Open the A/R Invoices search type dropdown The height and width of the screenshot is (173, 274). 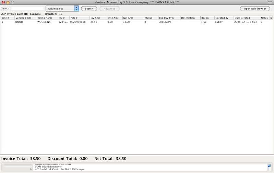[x=62, y=9]
